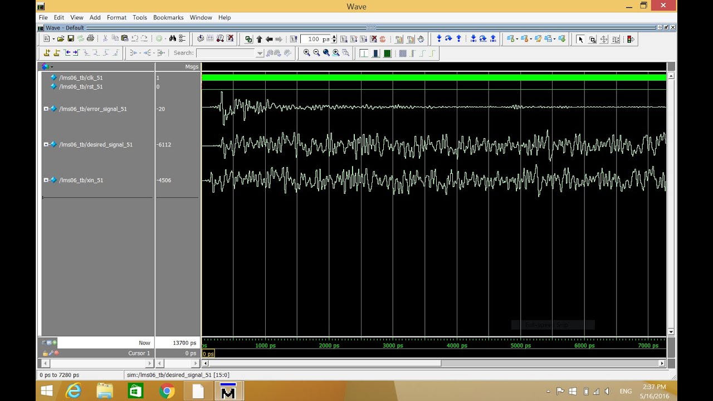
Task: Expand the desired_signal_51 bus
Action: pos(46,144)
